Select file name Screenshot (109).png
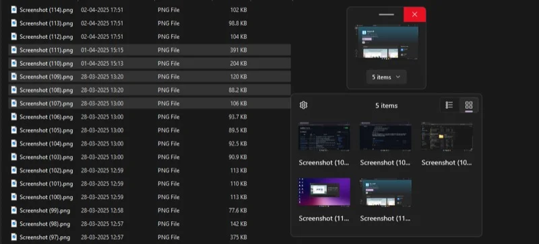Image resolution: width=539 pixels, height=244 pixels. click(46, 77)
